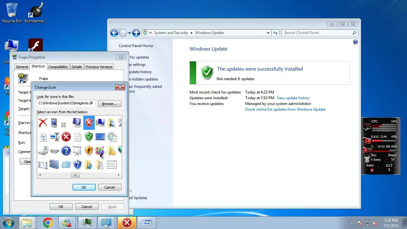Image resolution: width=407 pixels, height=229 pixels.
Task: Choose the music folder icon
Action: point(88,164)
